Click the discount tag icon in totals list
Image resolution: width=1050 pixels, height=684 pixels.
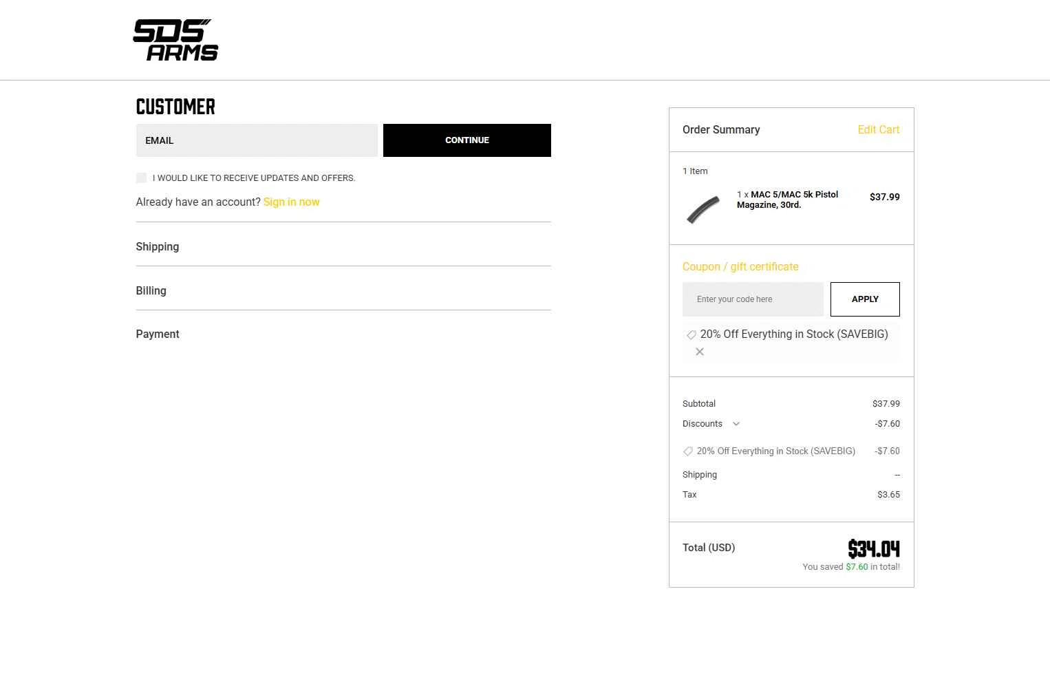(x=688, y=451)
